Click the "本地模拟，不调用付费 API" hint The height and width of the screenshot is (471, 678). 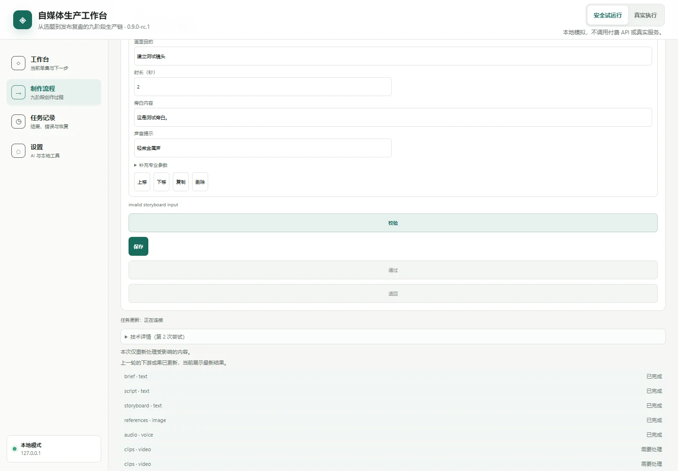pos(613,32)
